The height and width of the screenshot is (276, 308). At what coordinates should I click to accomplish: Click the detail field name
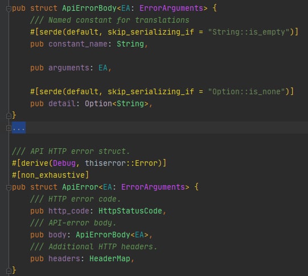(x=62, y=103)
